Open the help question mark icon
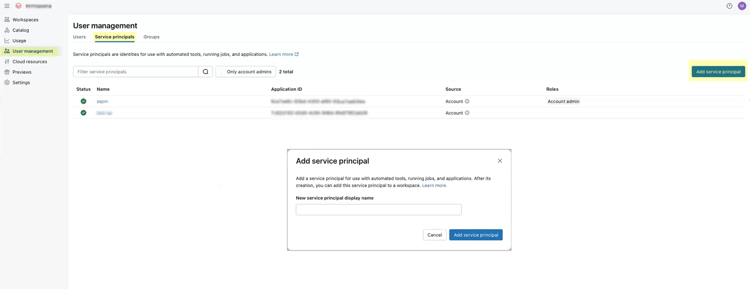This screenshot has height=289, width=750. (729, 6)
